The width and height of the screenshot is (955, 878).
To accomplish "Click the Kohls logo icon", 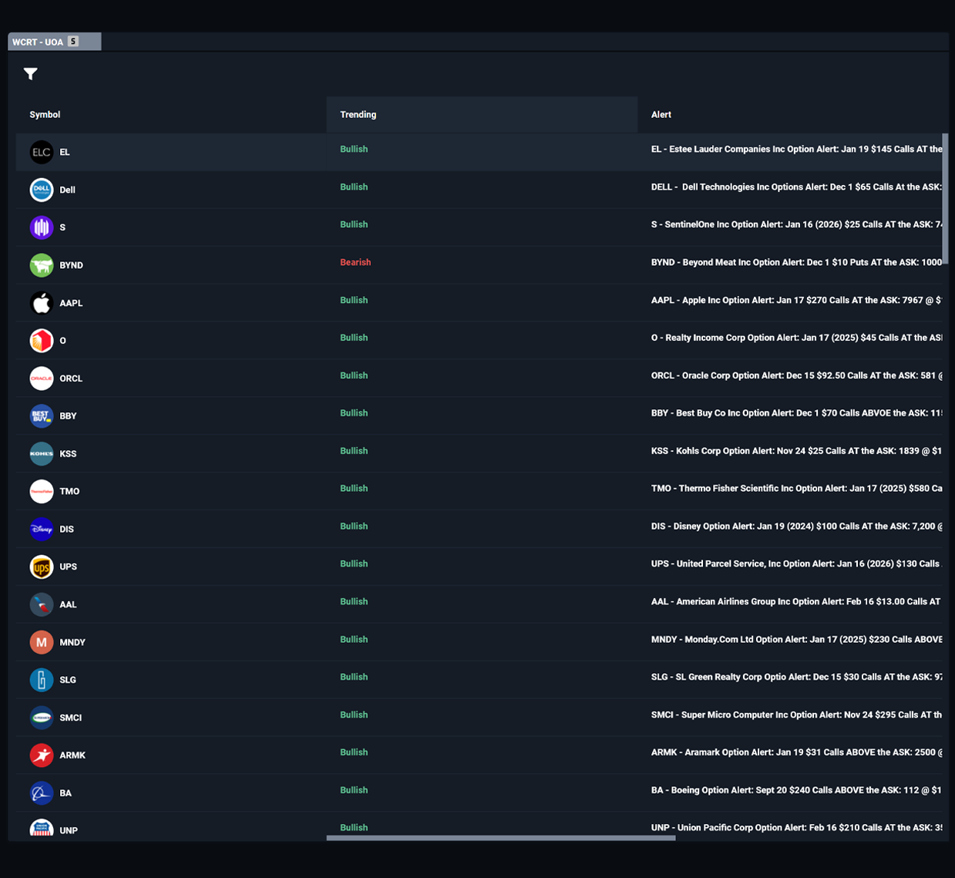I will [x=42, y=453].
